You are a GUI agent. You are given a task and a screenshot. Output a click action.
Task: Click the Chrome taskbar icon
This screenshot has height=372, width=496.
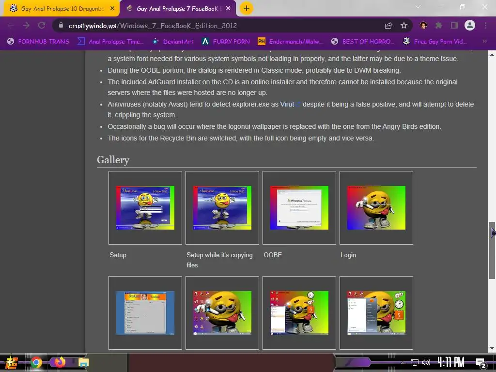click(x=36, y=362)
